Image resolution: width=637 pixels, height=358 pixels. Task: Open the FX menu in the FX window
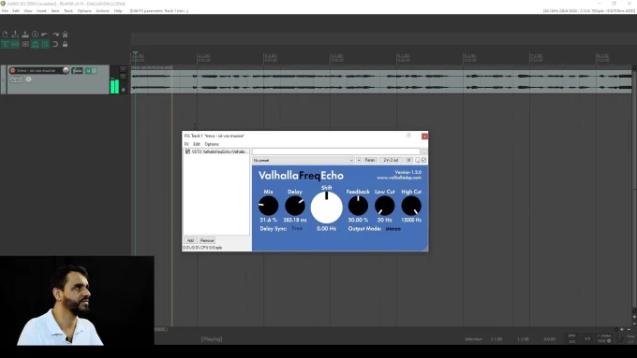[186, 144]
